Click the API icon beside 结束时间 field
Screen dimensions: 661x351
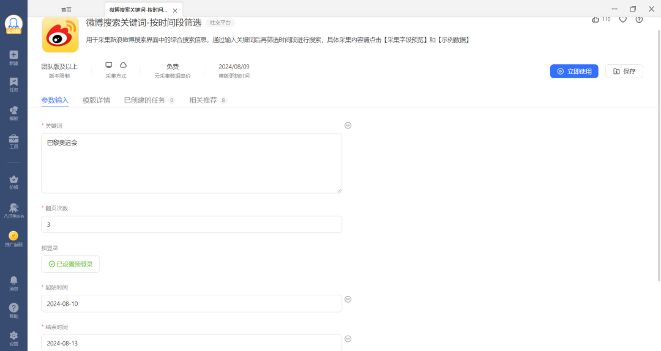(348, 339)
